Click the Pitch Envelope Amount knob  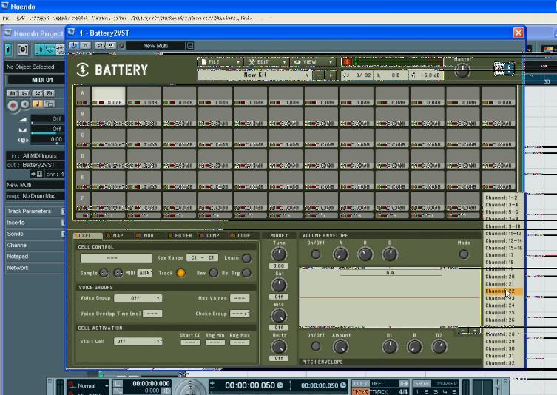342,346
